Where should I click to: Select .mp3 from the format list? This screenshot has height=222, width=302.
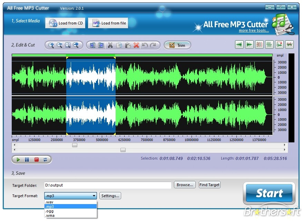[x=70, y=206]
